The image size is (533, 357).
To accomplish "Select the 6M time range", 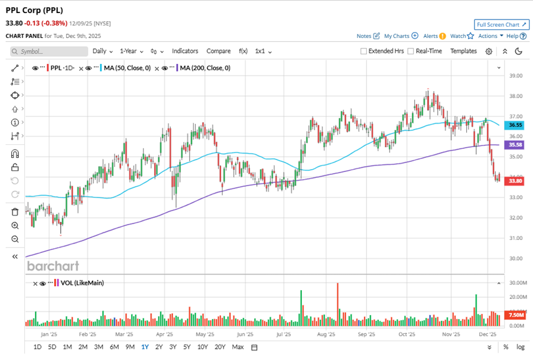I will pos(114,347).
